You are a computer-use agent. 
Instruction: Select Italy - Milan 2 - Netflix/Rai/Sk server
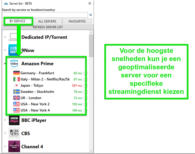[45, 79]
